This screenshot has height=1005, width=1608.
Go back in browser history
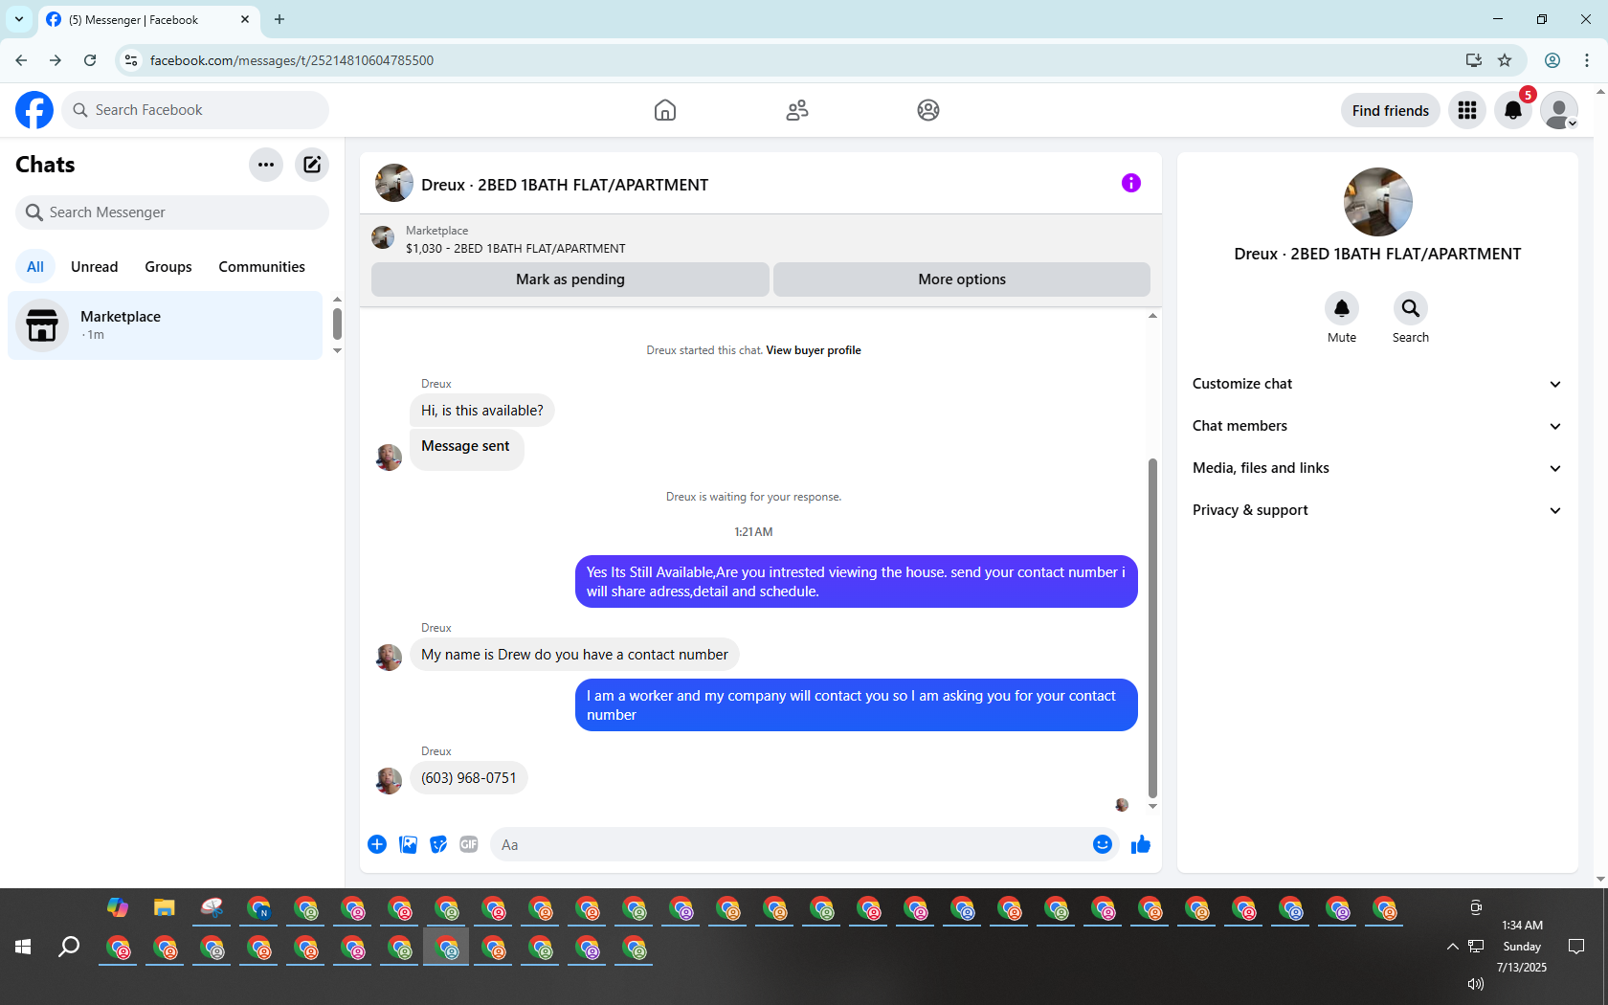coord(21,60)
